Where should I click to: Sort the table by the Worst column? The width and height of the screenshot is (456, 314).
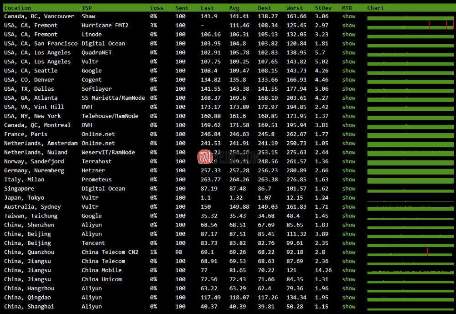click(x=295, y=8)
